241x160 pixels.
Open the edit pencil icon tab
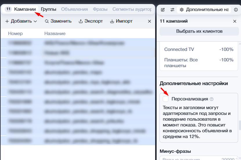(163, 10)
